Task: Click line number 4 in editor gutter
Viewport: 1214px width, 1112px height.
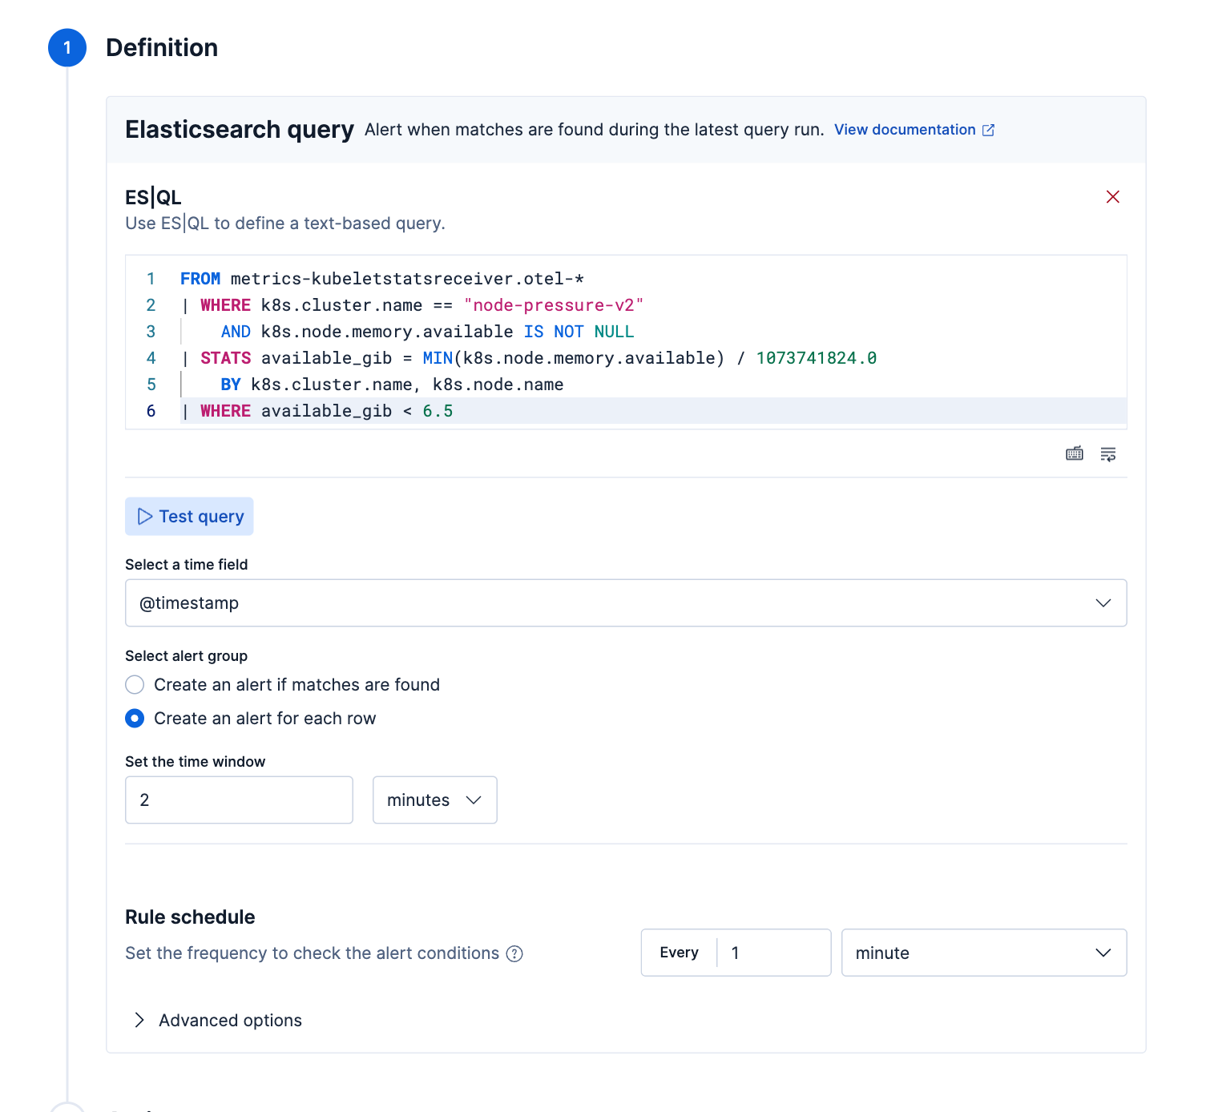Action: 151,358
